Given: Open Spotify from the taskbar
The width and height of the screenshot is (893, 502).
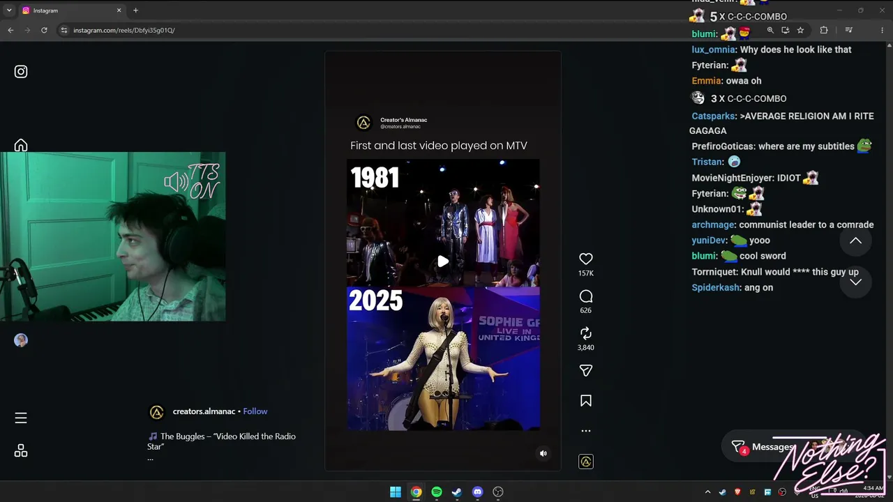Looking at the screenshot, I should click(x=437, y=492).
